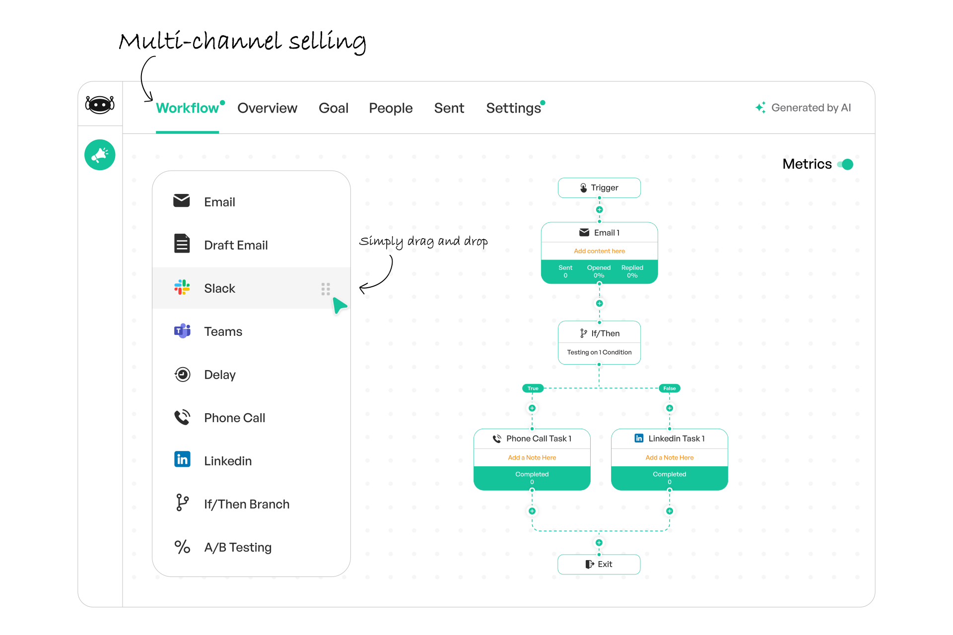Click the If/Then Branch icon in the list
Viewport: 953px width, 635px height.
(182, 503)
